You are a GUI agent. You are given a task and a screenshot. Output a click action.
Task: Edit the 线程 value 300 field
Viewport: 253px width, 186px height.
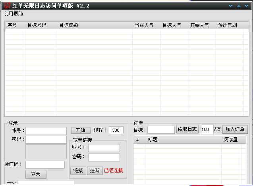point(116,130)
